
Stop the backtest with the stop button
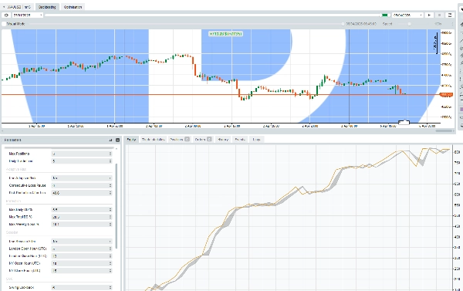439,15
